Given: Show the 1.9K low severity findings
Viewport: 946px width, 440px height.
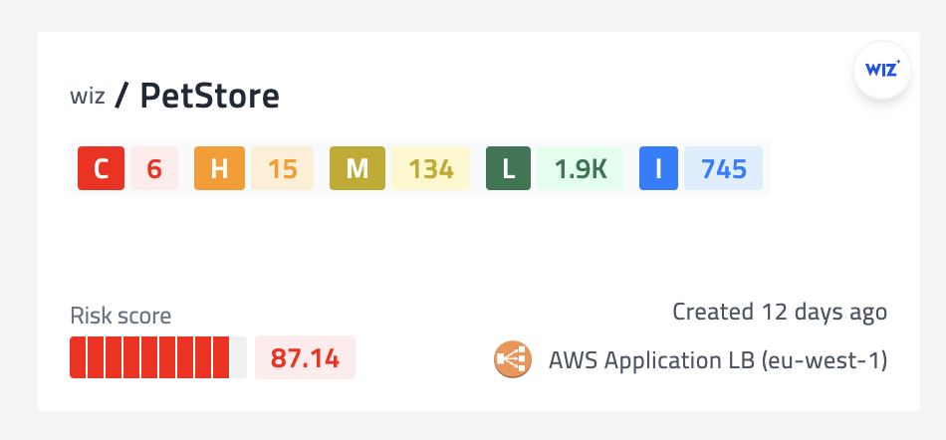Looking at the screenshot, I should 581,168.
